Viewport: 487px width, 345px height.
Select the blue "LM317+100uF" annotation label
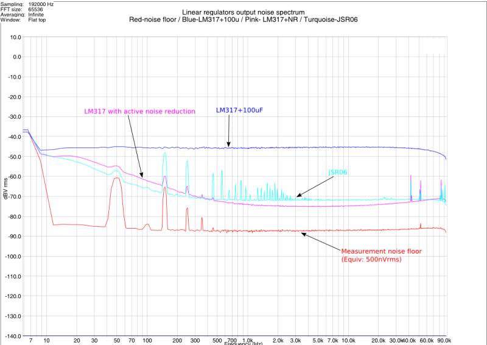pyautogui.click(x=239, y=110)
